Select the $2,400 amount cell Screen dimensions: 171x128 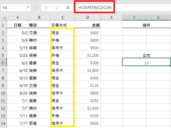point(87,108)
